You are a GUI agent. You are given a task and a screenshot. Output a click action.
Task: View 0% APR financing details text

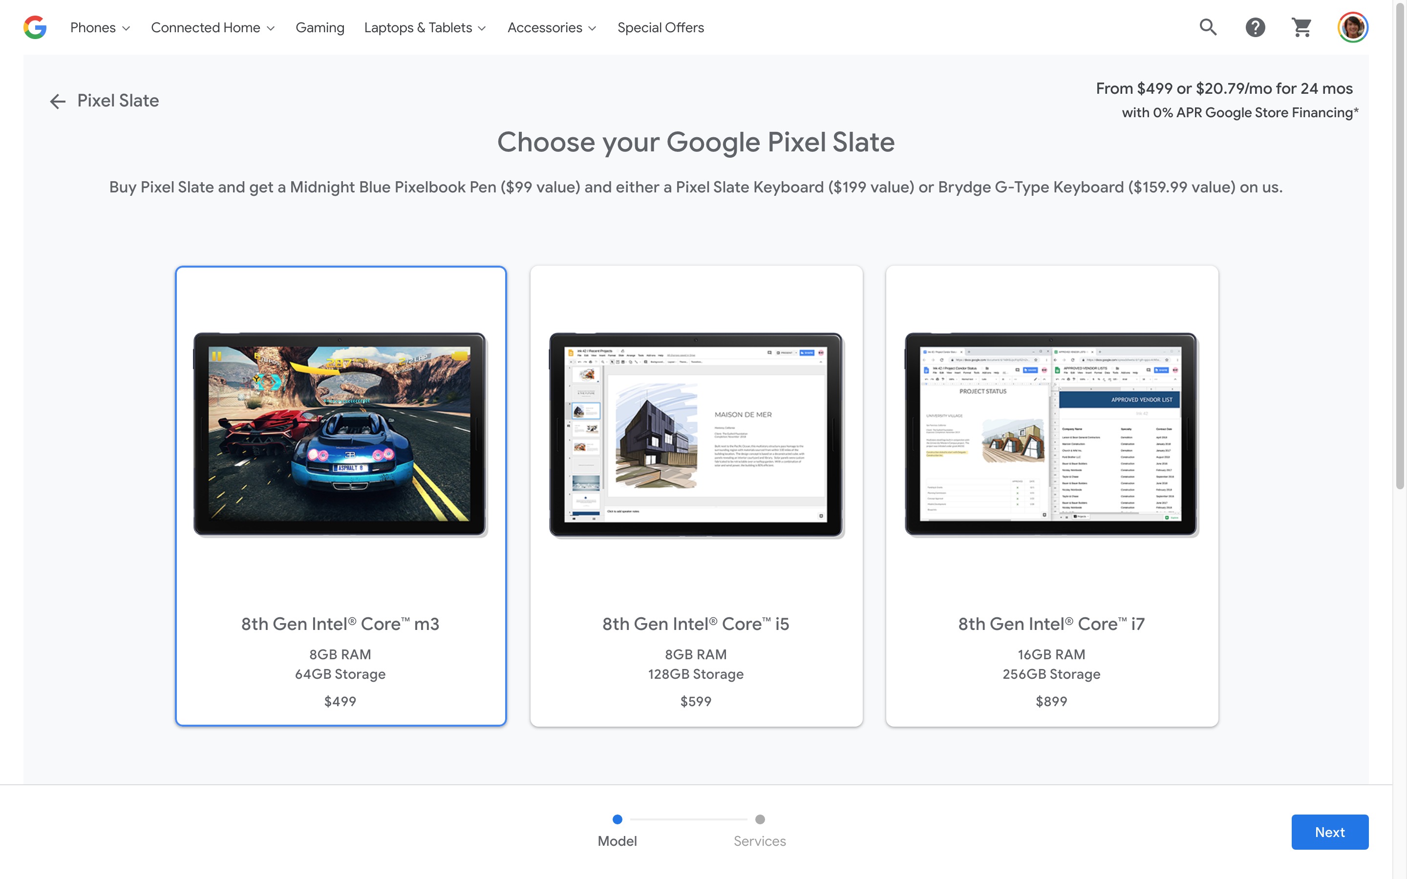coord(1239,112)
